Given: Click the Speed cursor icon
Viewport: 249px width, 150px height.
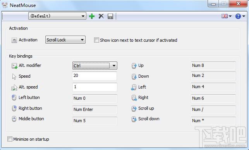Looking at the screenshot, I should point(14,77).
